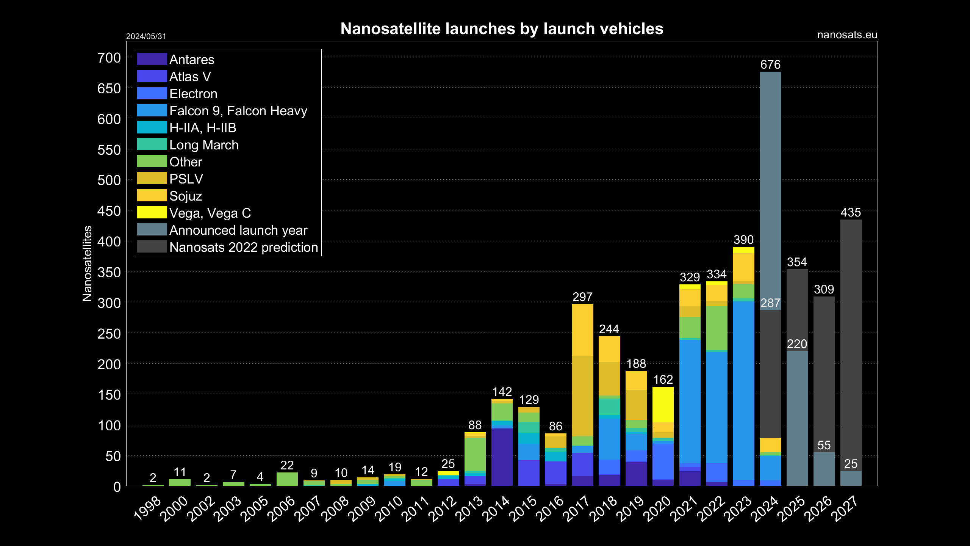The image size is (970, 546).
Task: Click the Long March legend label
Action: click(x=204, y=145)
